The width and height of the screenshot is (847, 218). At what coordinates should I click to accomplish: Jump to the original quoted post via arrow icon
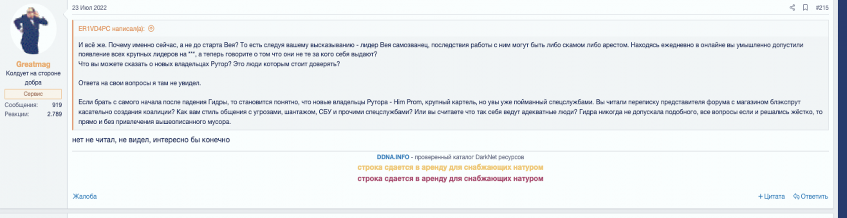pyautogui.click(x=151, y=29)
